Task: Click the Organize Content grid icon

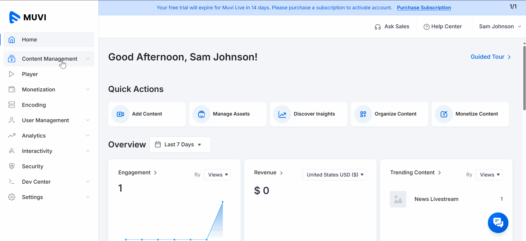Action: pyautogui.click(x=363, y=114)
